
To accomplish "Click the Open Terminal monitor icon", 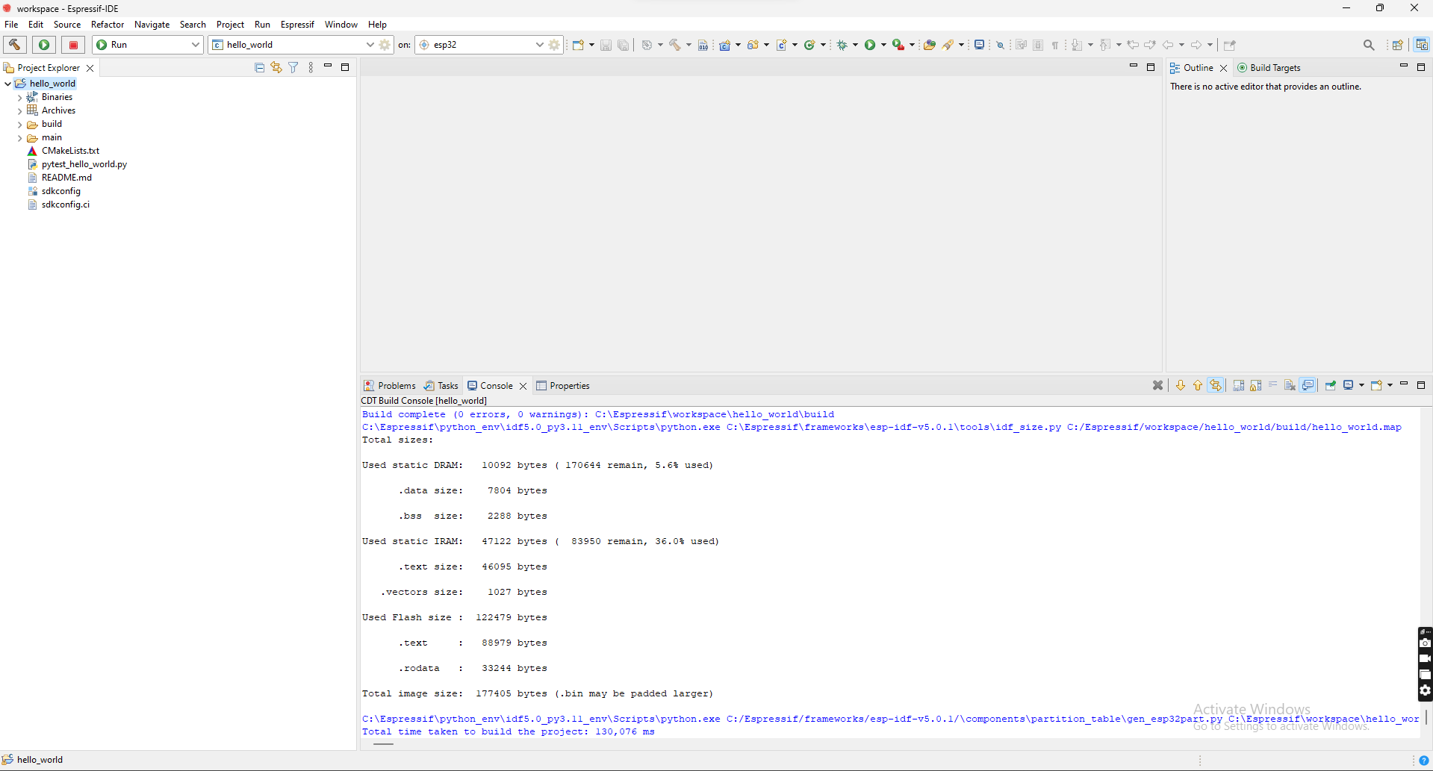I will point(979,45).
